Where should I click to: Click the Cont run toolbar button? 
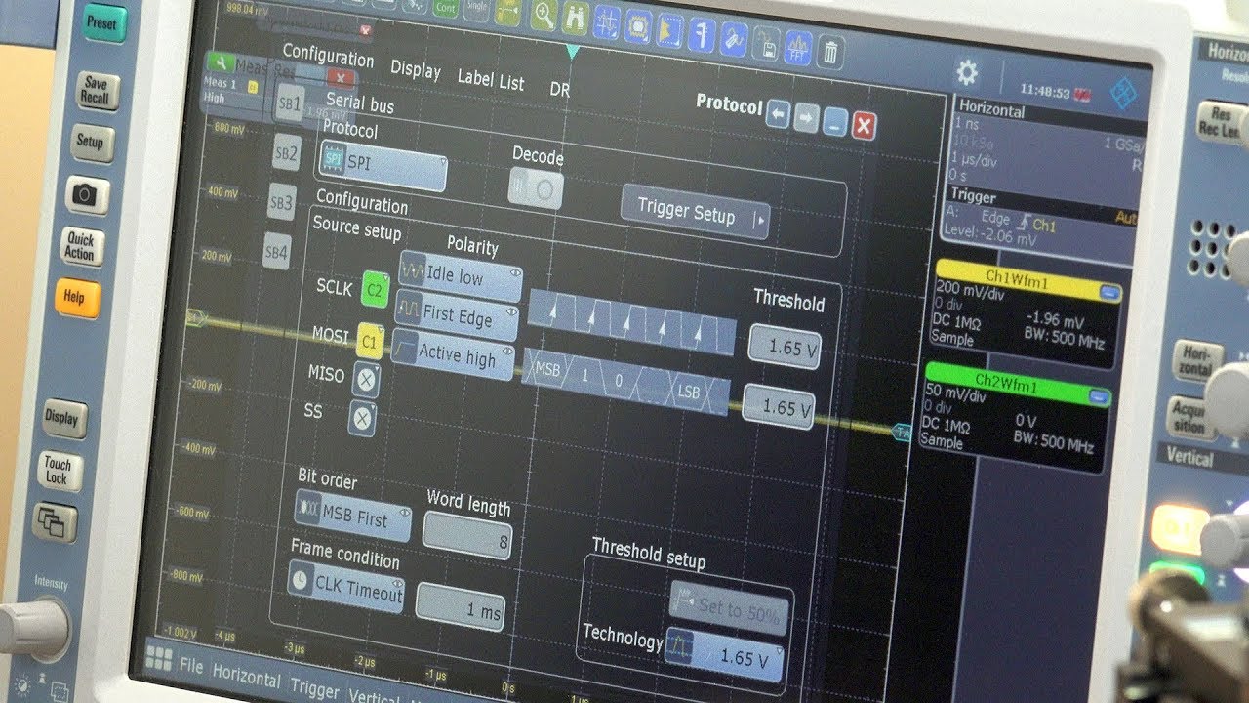point(445,7)
